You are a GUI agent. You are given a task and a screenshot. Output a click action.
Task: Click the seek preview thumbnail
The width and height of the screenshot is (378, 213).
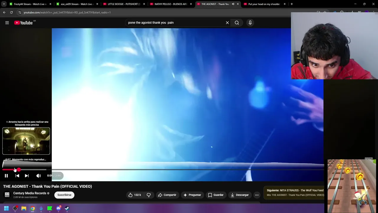coord(26,141)
